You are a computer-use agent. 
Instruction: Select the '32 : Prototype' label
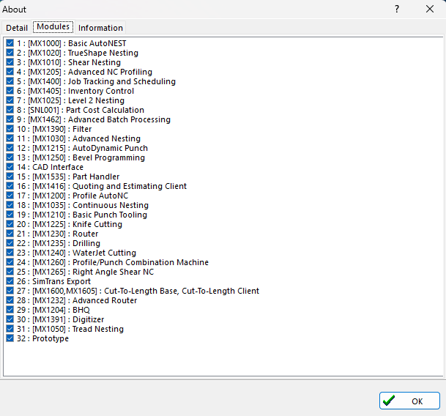pyautogui.click(x=42, y=338)
